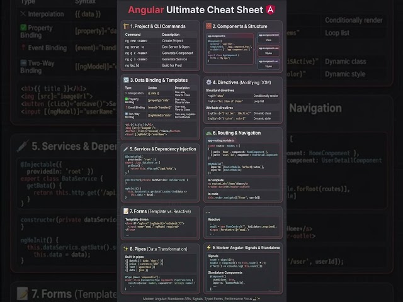Click the large syringe icon in the background Services heading

coord(23,147)
